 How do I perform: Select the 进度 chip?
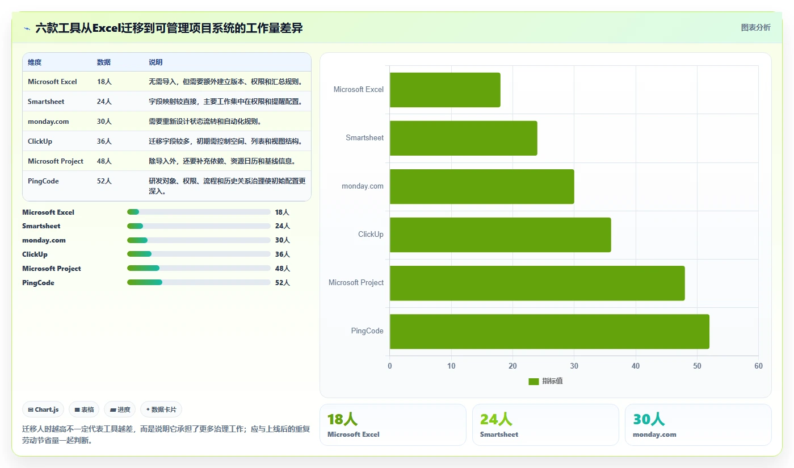point(120,409)
